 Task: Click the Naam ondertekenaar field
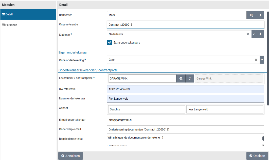tap(185, 99)
